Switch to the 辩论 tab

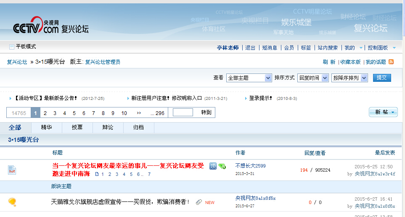[x=108, y=128]
